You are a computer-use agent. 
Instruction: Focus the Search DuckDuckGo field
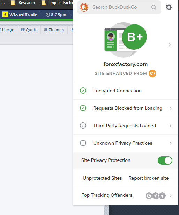[x=114, y=7]
